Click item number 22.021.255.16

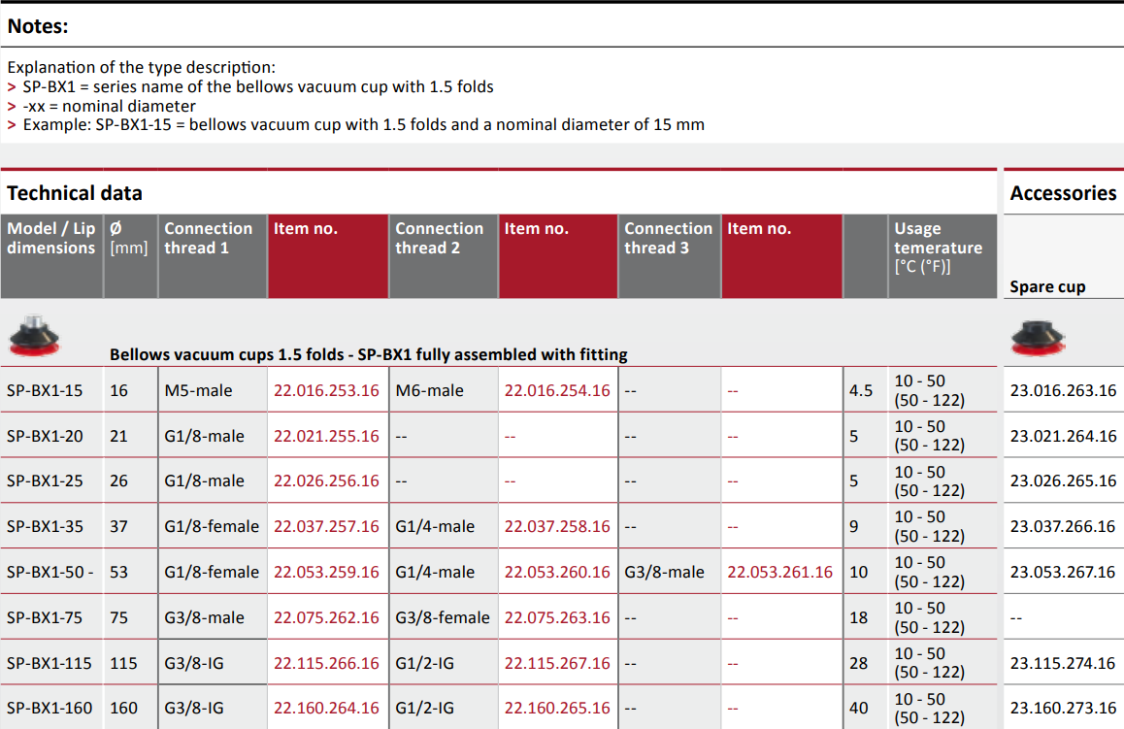[x=326, y=436]
